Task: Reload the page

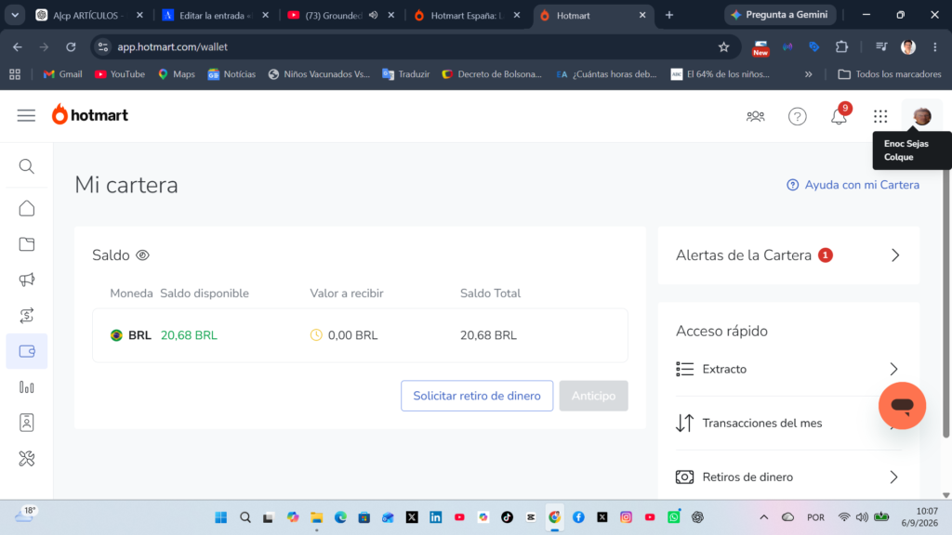Action: tap(71, 46)
